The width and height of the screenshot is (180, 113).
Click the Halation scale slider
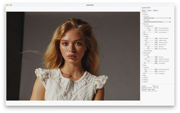[x=148, y=40]
